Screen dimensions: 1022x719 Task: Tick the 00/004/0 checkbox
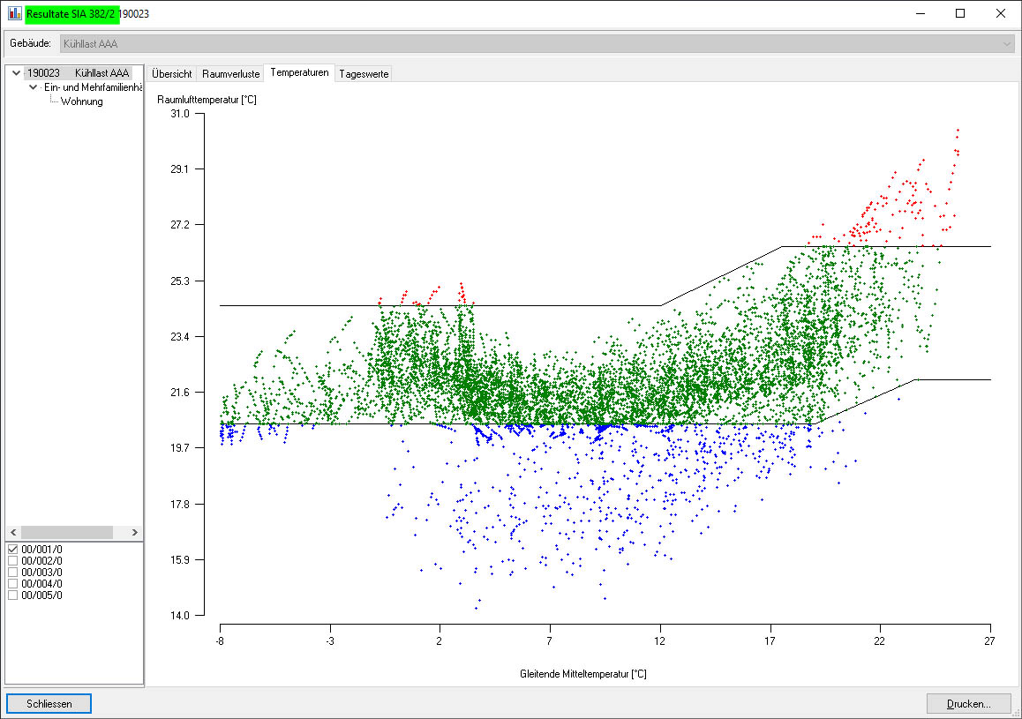(x=13, y=584)
